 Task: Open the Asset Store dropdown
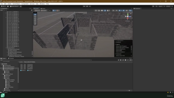[14, 6]
